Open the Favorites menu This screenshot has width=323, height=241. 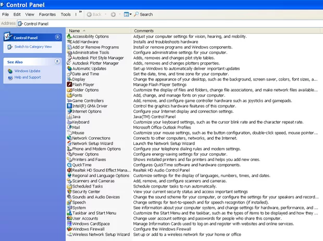coord(47,15)
